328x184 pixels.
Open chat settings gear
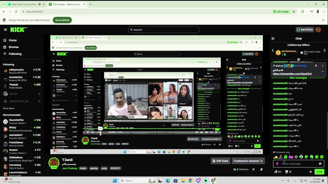click(x=311, y=172)
